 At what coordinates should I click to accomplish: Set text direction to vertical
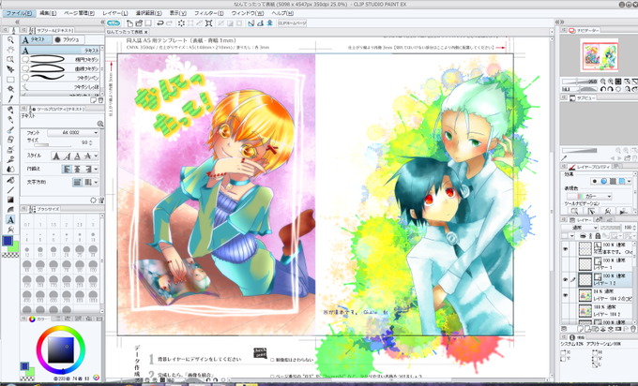(87, 183)
